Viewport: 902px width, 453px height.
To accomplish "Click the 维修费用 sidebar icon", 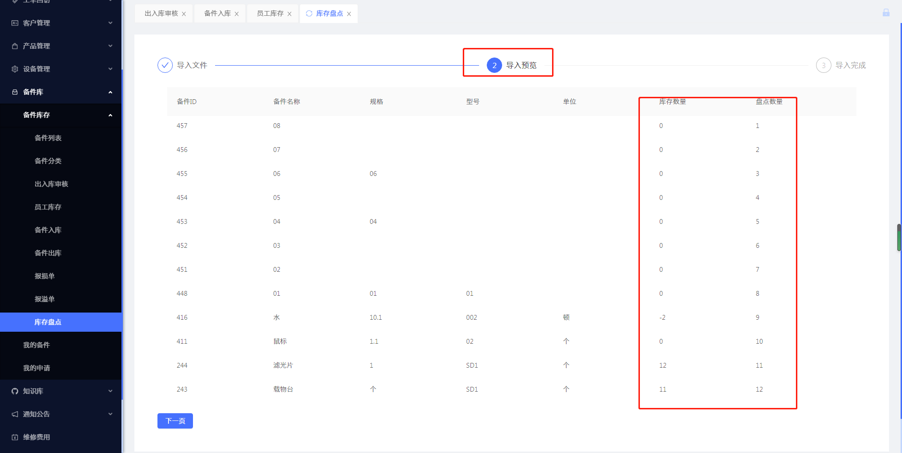I will [14, 437].
